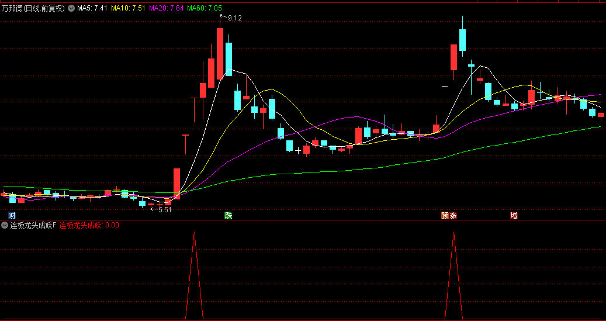Image resolution: width=606 pixels, height=321 pixels.
Task: Open the 连板龙头成妖F indicator dropdown arrow
Action: point(5,225)
